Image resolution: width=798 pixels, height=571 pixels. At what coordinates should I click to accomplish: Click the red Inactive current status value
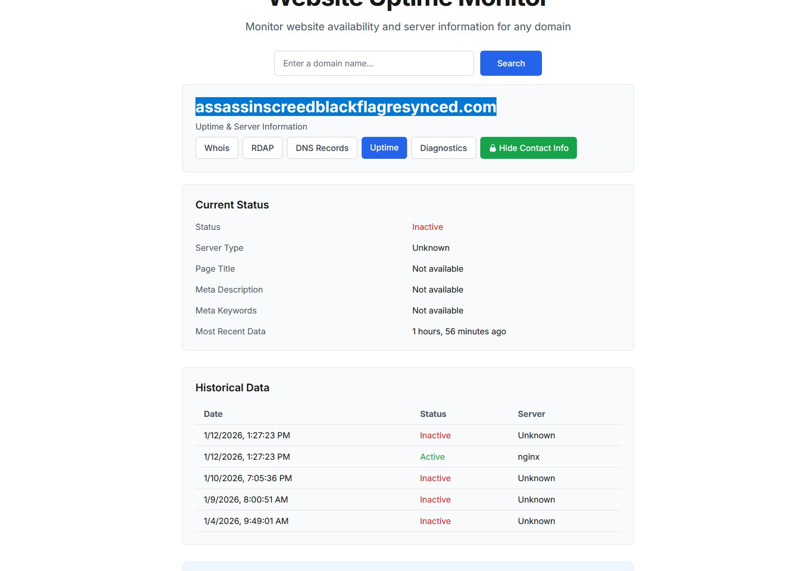[x=427, y=227]
